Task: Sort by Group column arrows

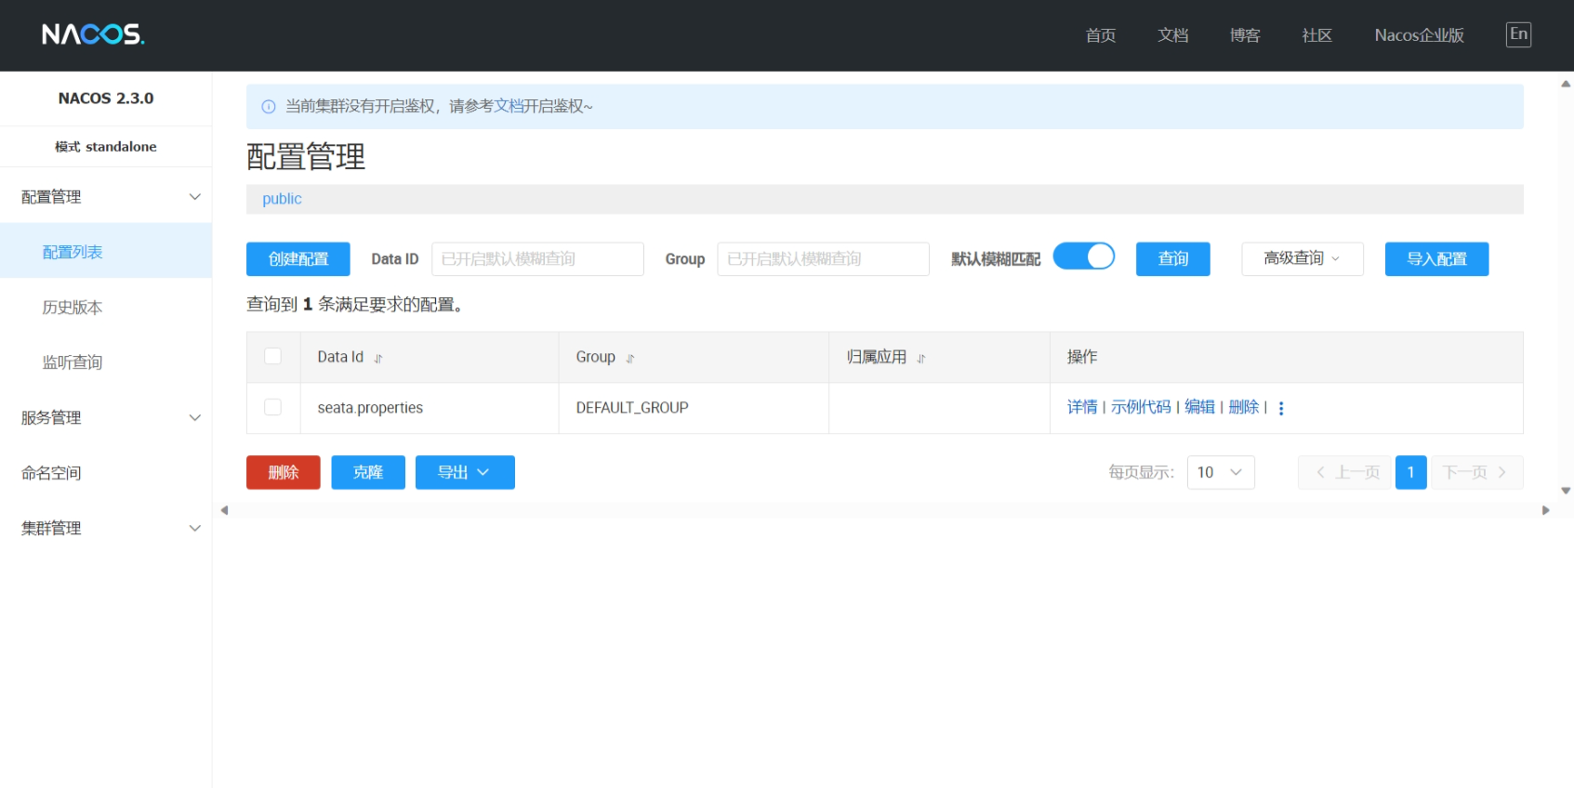Action: (630, 358)
